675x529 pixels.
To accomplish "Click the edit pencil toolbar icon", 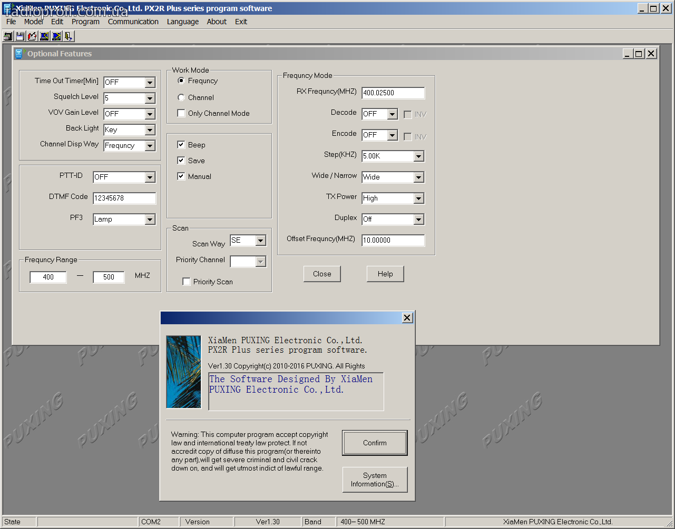I will click(x=32, y=36).
